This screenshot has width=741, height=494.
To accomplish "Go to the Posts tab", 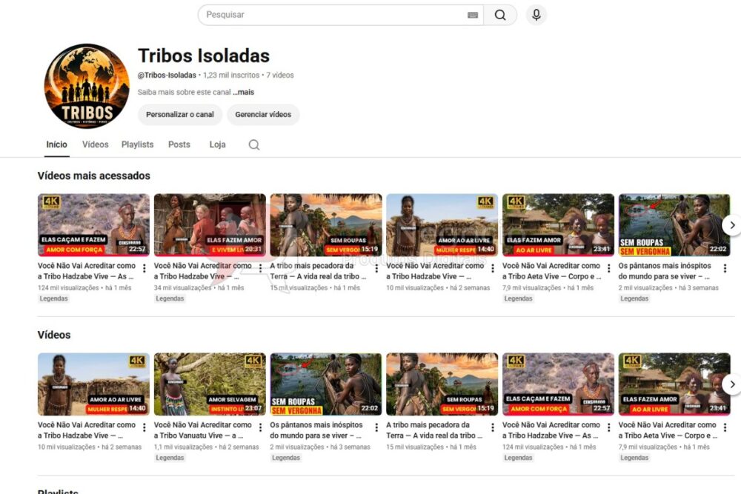I will pyautogui.click(x=179, y=144).
